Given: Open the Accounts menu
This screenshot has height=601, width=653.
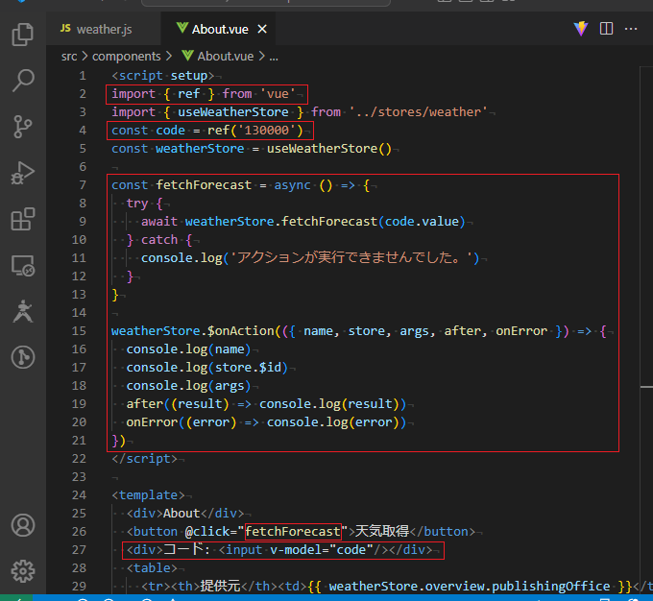Looking at the screenshot, I should tap(22, 525).
